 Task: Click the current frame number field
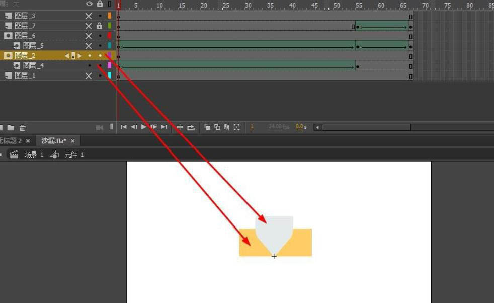pyautogui.click(x=252, y=127)
